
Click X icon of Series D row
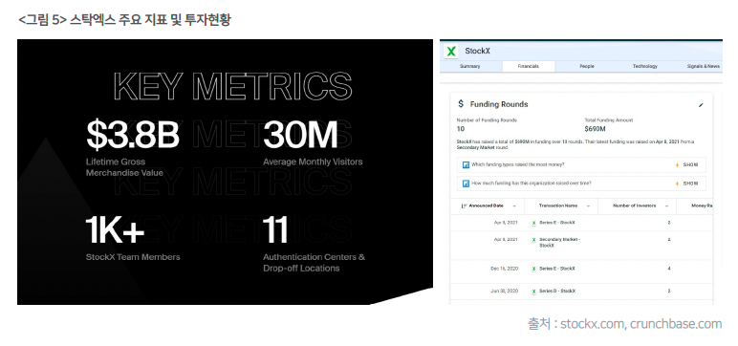[533, 292]
